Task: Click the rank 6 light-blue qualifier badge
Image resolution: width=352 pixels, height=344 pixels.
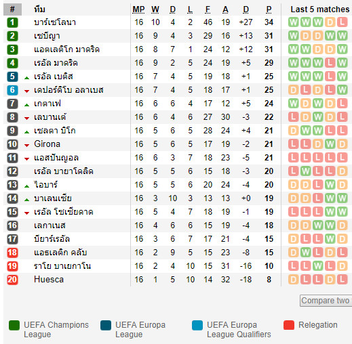Action: (12, 90)
